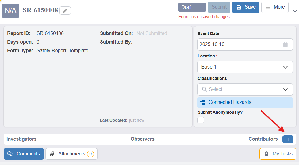Click the pencil edit icon beside SR-6150408
299x165 pixels.
click(x=65, y=11)
